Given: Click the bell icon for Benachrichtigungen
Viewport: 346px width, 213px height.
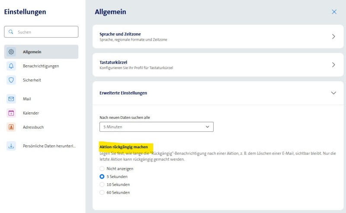Looking at the screenshot, I should 11,66.
